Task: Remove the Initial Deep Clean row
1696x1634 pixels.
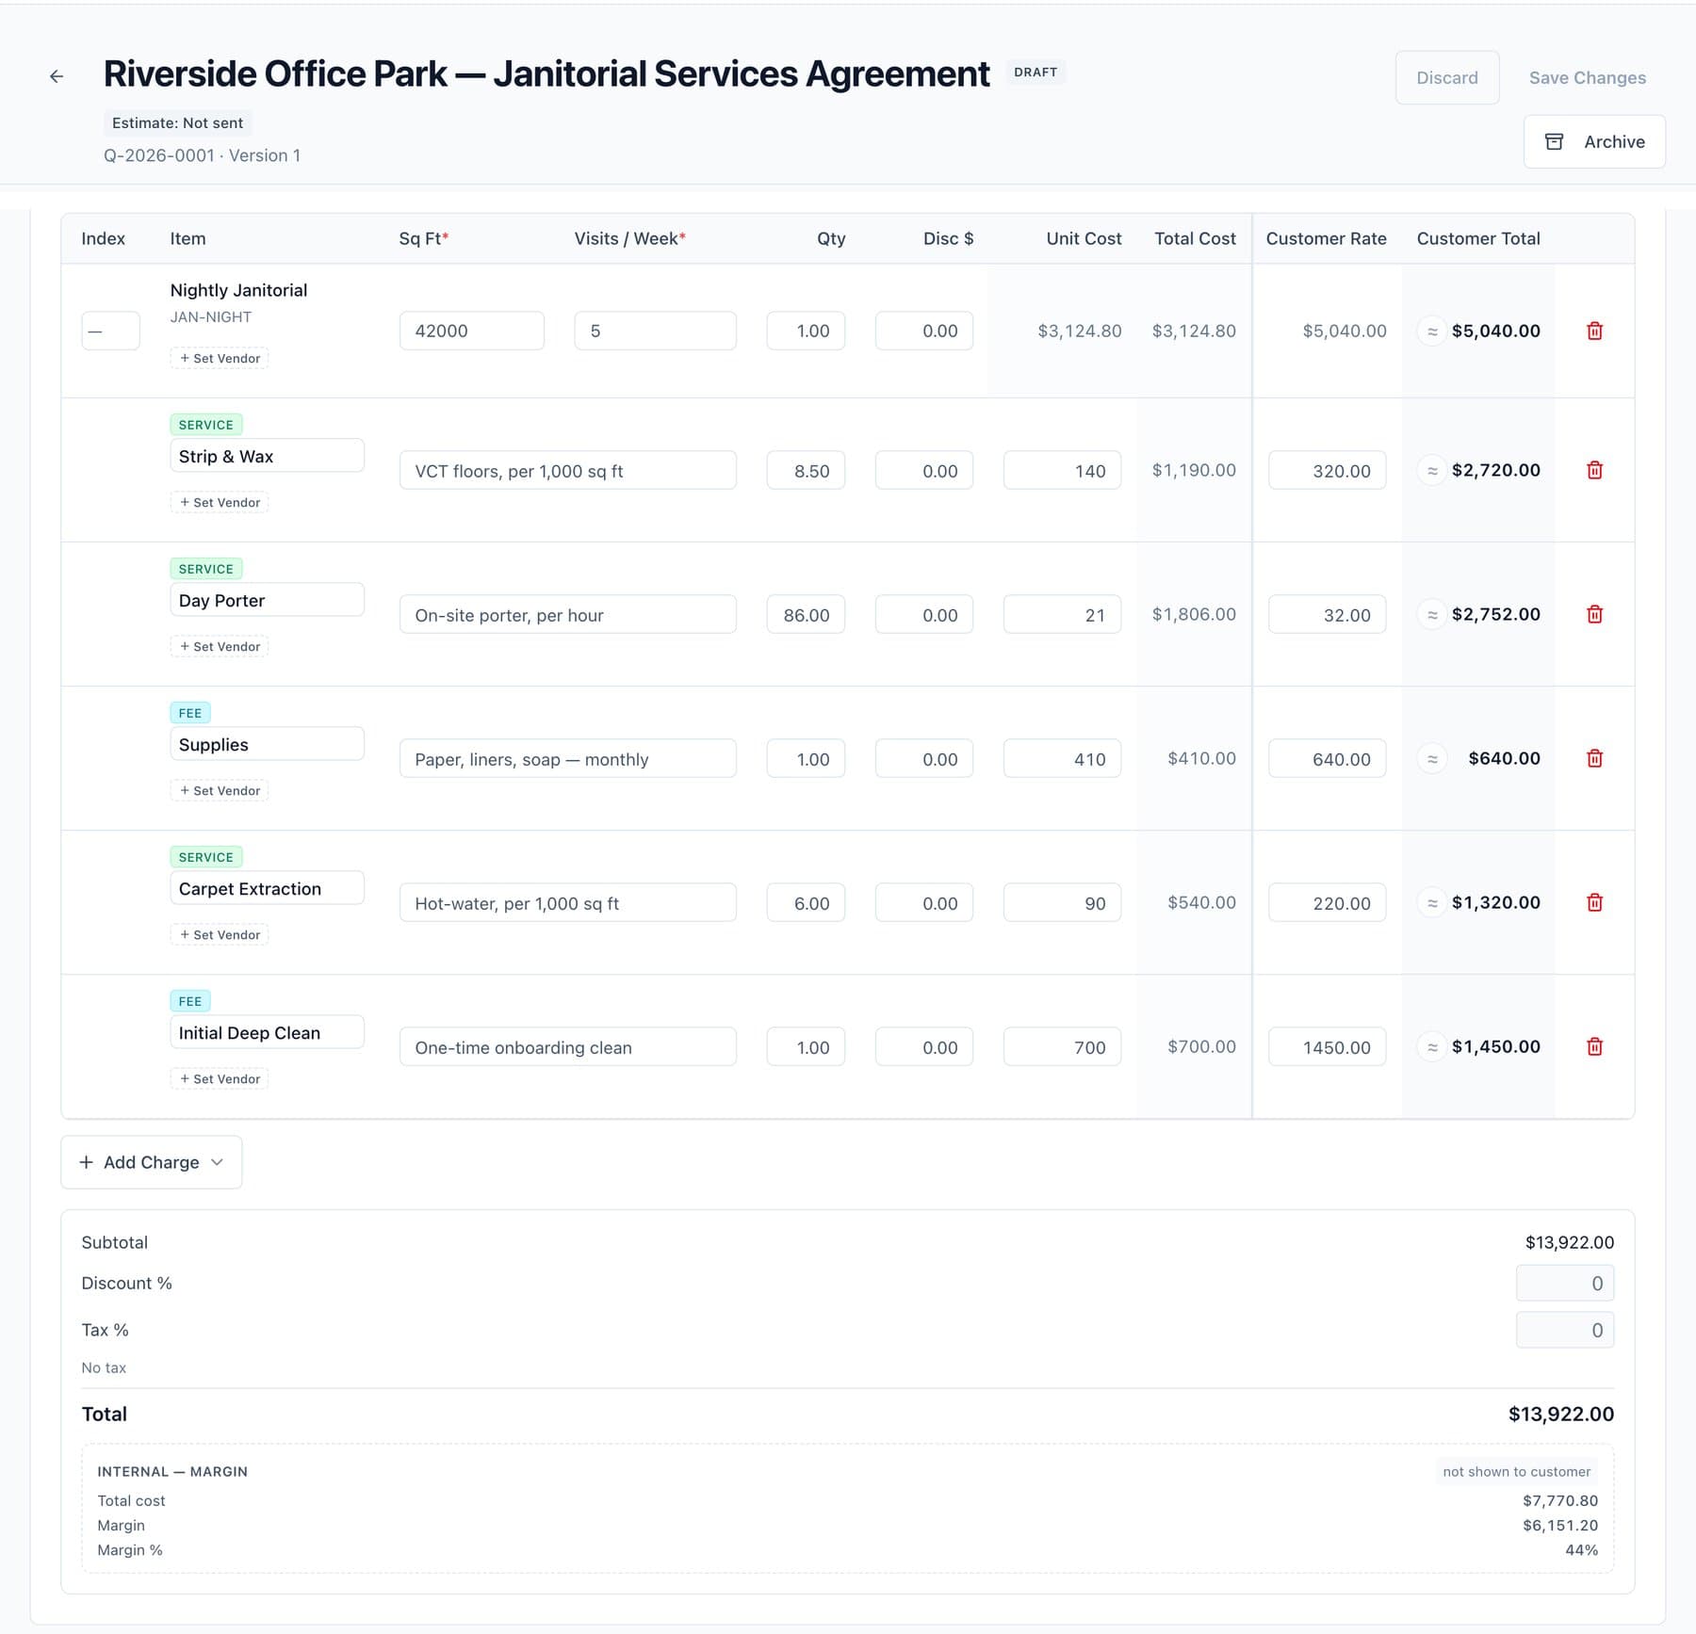Action: pos(1594,1046)
